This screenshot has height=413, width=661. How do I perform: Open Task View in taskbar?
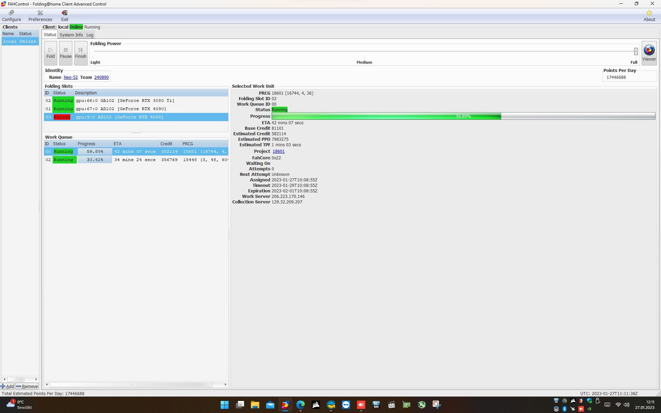(240, 405)
